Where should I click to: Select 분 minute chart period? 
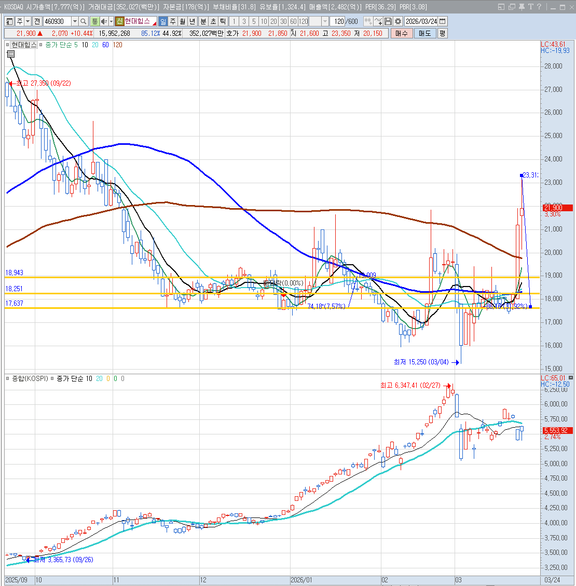point(203,21)
